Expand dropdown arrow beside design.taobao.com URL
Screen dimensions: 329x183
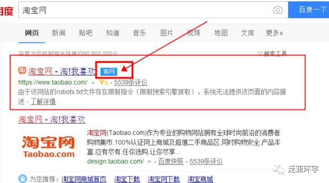coord(149,162)
